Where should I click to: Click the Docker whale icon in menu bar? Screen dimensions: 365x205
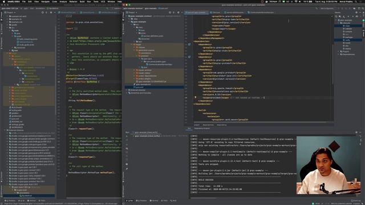coord(266,1)
